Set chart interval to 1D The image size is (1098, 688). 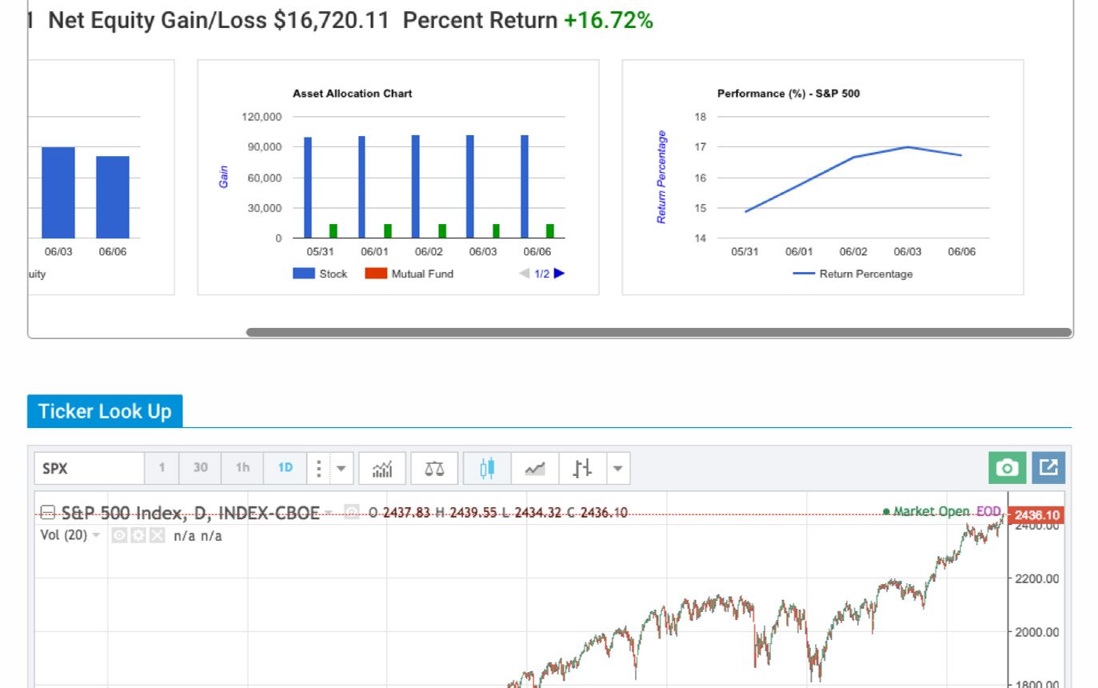(285, 469)
